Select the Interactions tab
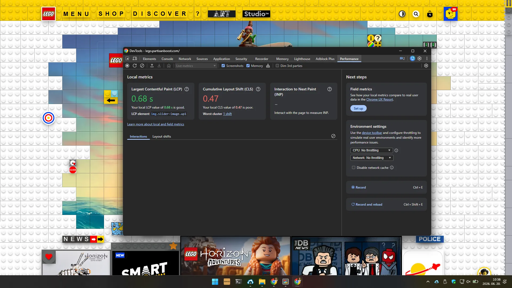Viewport: 512px width, 288px height. (138, 137)
